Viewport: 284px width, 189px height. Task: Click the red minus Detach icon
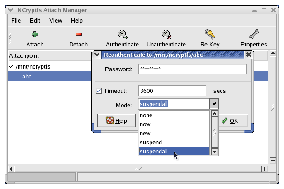79,34
